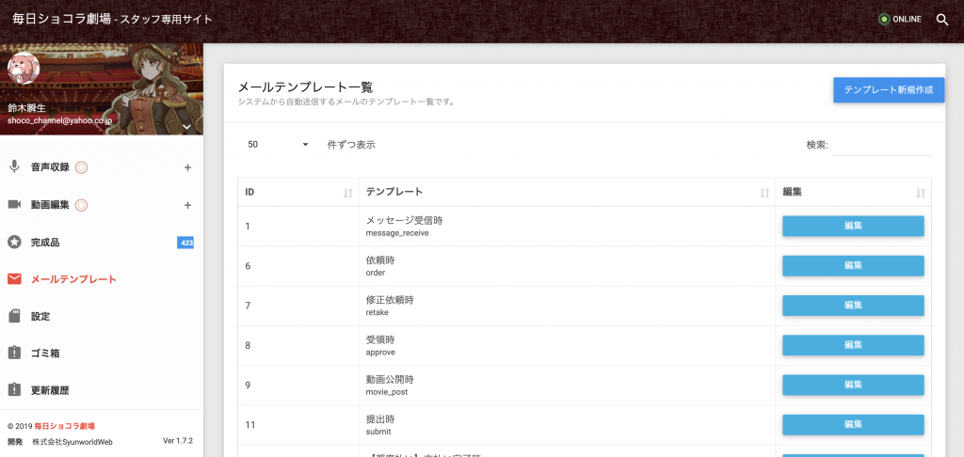This screenshot has height=457, width=964.
Task: Click the 設定 settings icon in sidebar
Action: pos(14,316)
